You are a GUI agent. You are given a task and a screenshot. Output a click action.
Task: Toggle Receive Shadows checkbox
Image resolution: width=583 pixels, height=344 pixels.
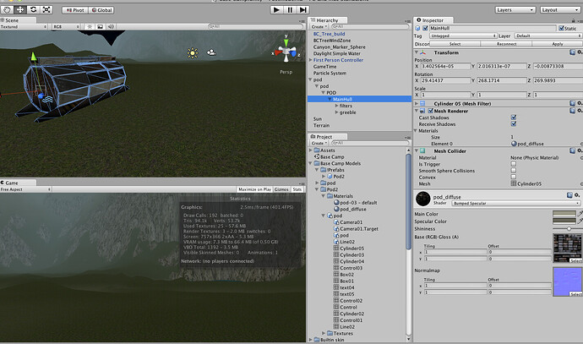(x=514, y=124)
